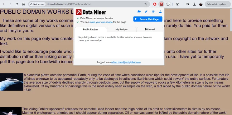Open the Data Miner shield icon
The image size is (232, 115).
[153, 11]
